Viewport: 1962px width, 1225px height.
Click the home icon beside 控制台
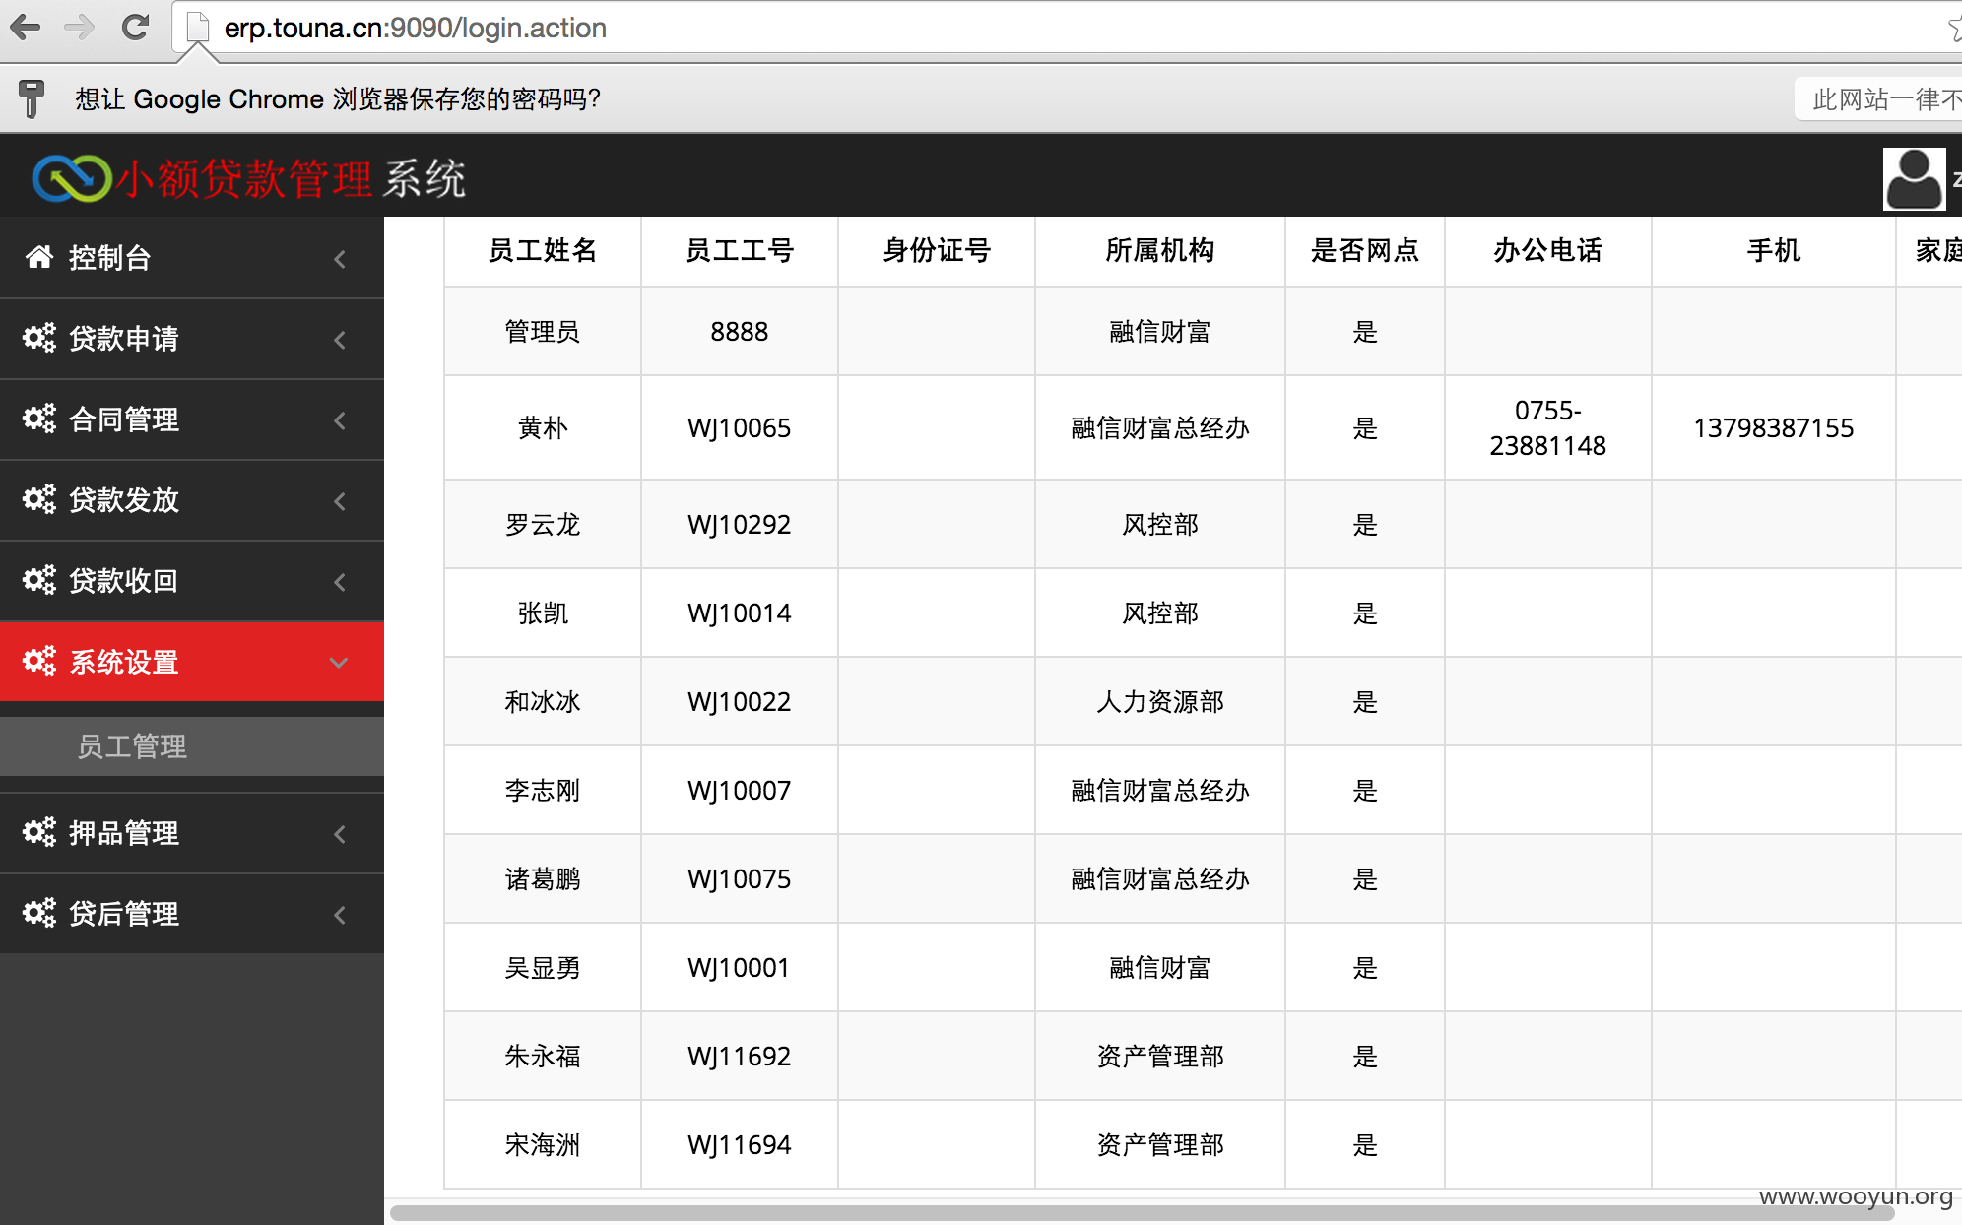point(39,257)
